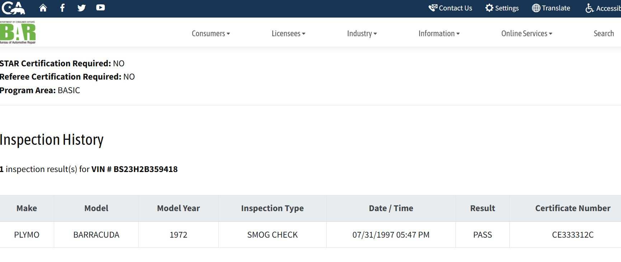
Task: Expand the Licensees dropdown menu
Action: click(288, 33)
